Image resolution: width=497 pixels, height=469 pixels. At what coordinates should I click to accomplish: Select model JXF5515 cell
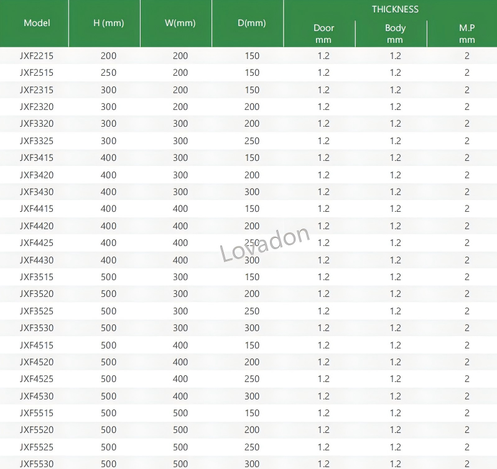pos(37,413)
